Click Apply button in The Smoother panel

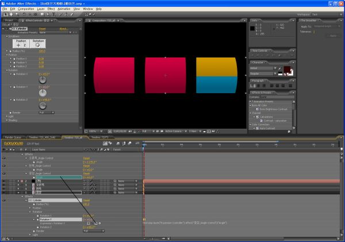pos(333,36)
